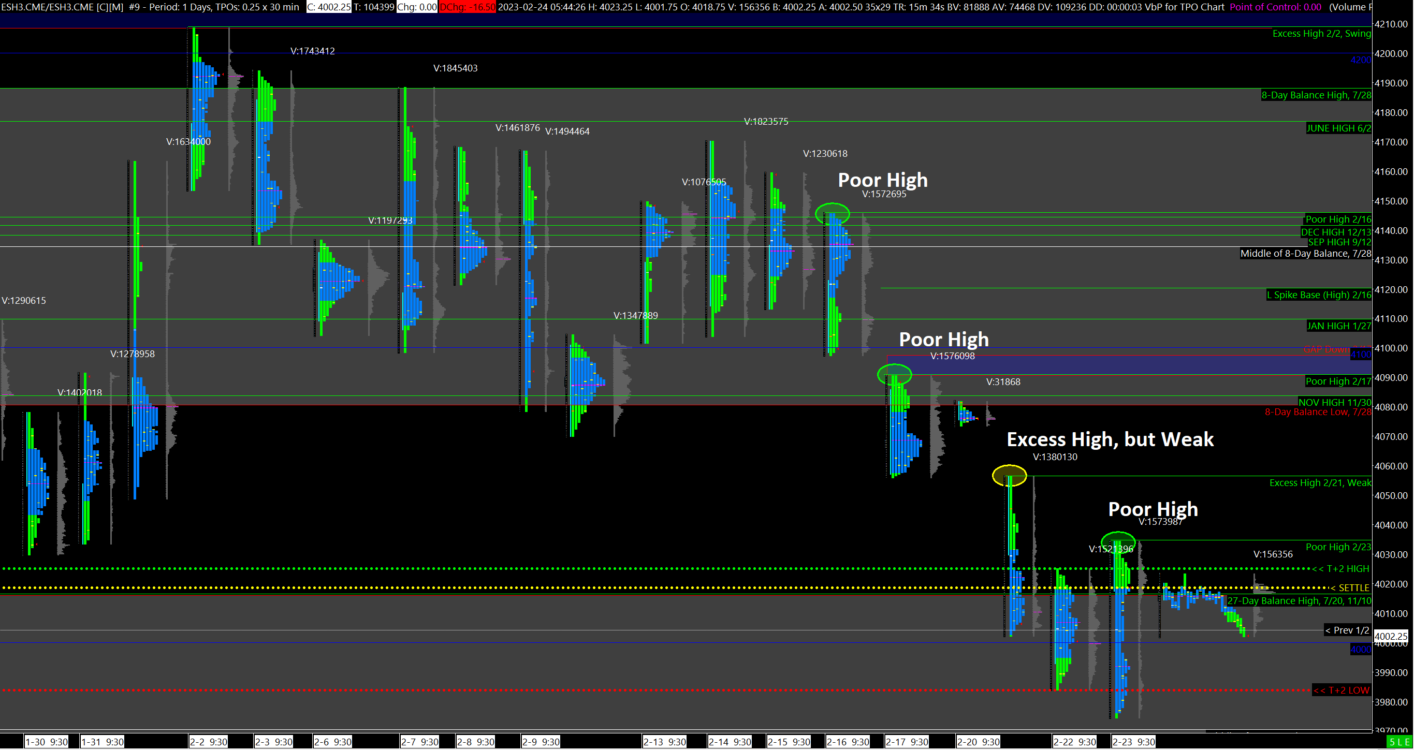Select the 'Excess High, but Weak' text annotation
This screenshot has height=750, width=1414.
1110,439
